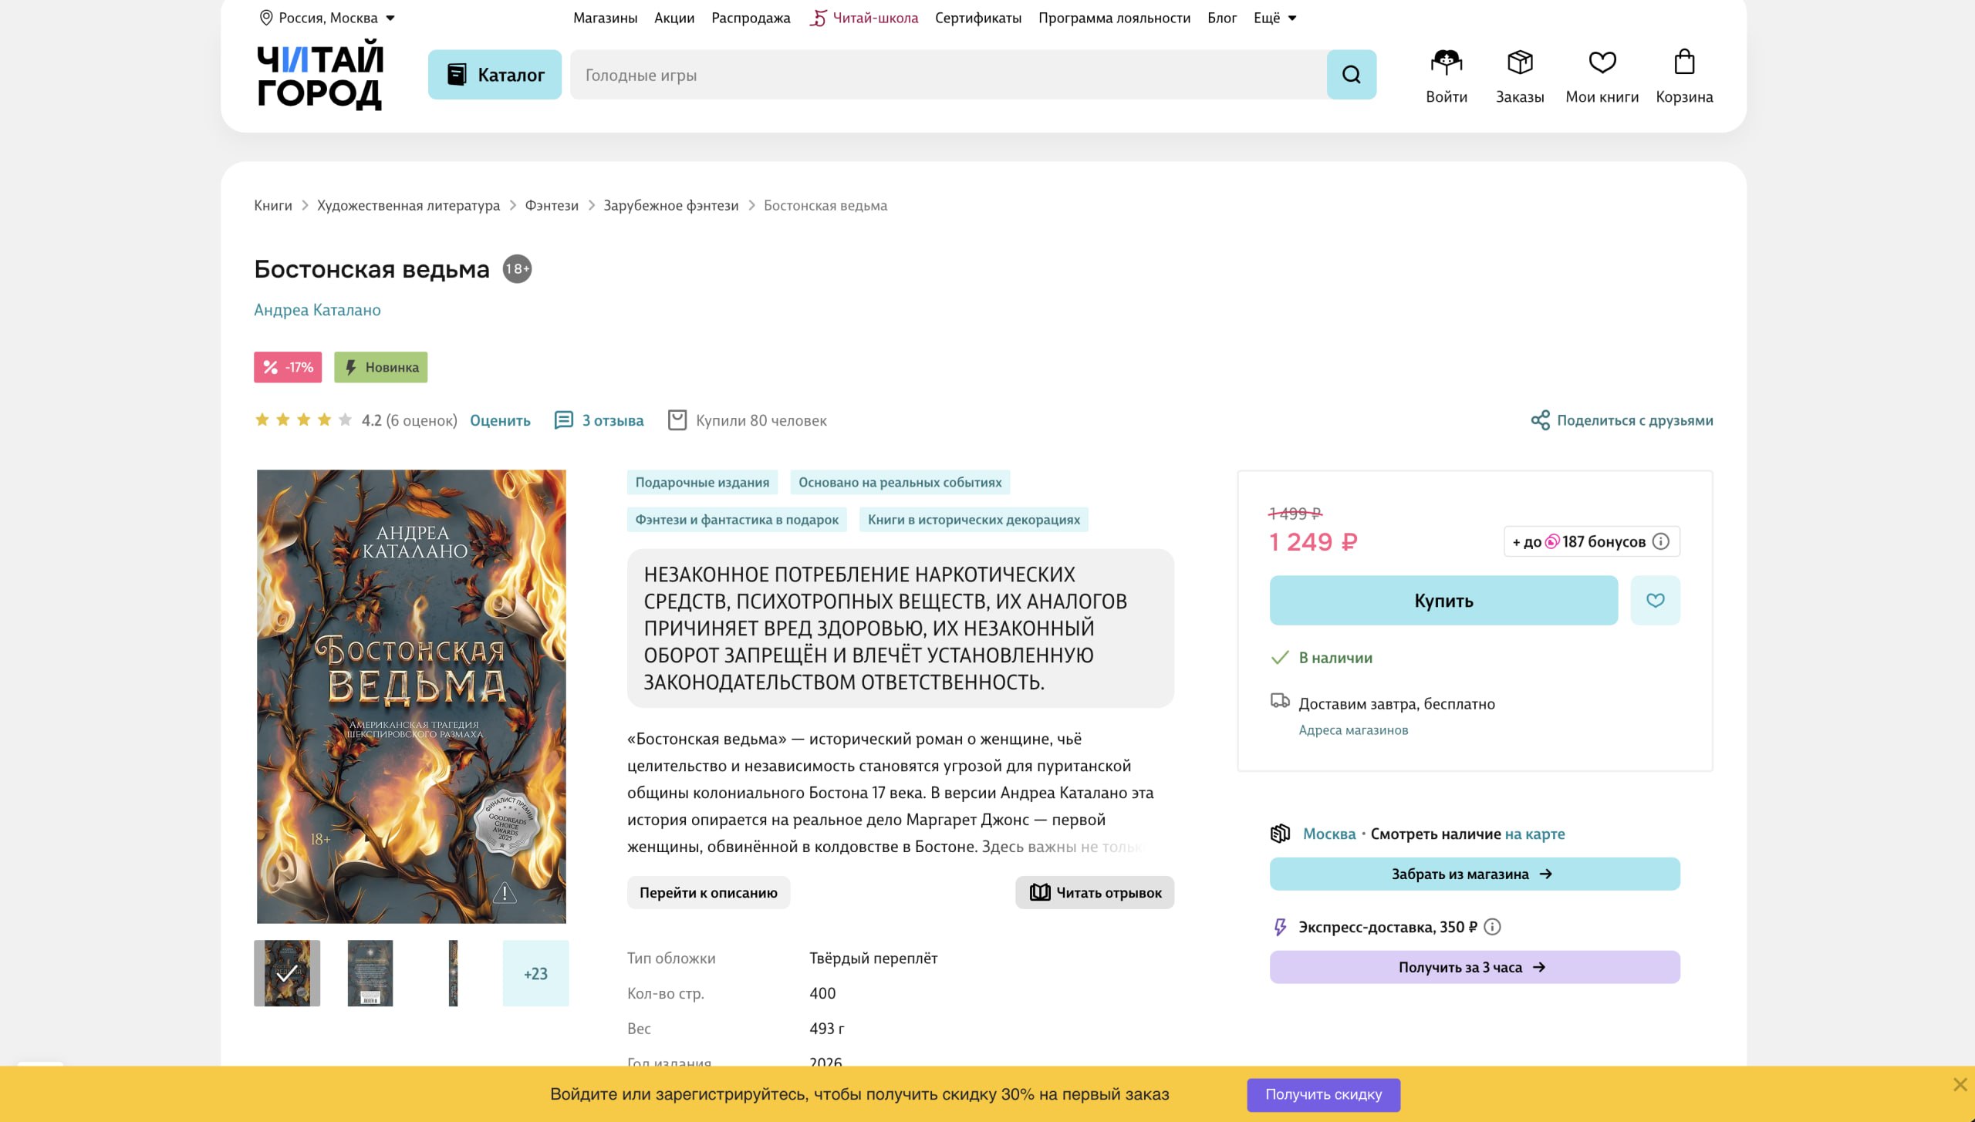
Task: Open Адреса магазинов link
Action: [x=1353, y=730]
